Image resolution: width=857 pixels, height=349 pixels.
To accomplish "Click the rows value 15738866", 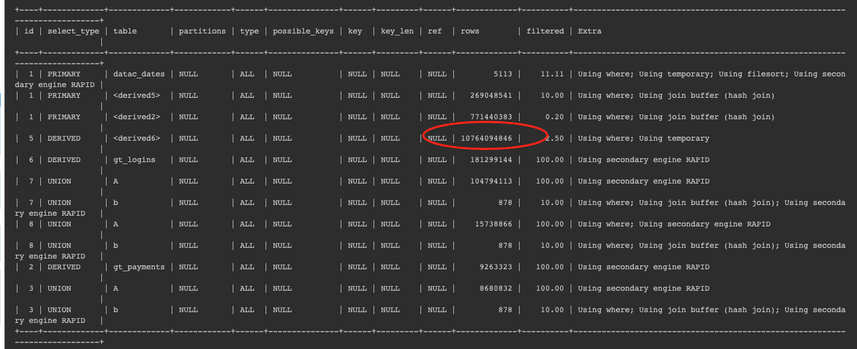I will point(493,224).
